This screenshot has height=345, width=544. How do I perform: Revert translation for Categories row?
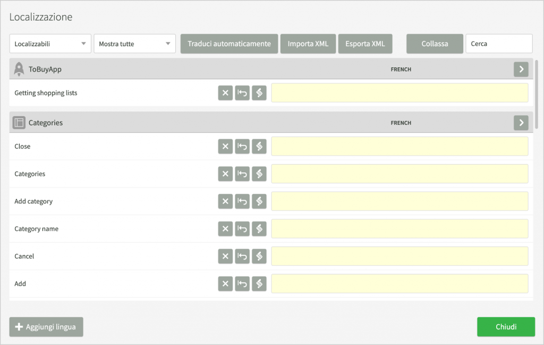(242, 174)
